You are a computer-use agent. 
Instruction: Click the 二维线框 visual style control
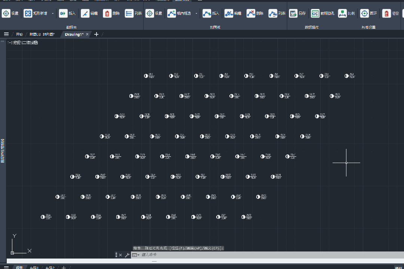(30, 43)
